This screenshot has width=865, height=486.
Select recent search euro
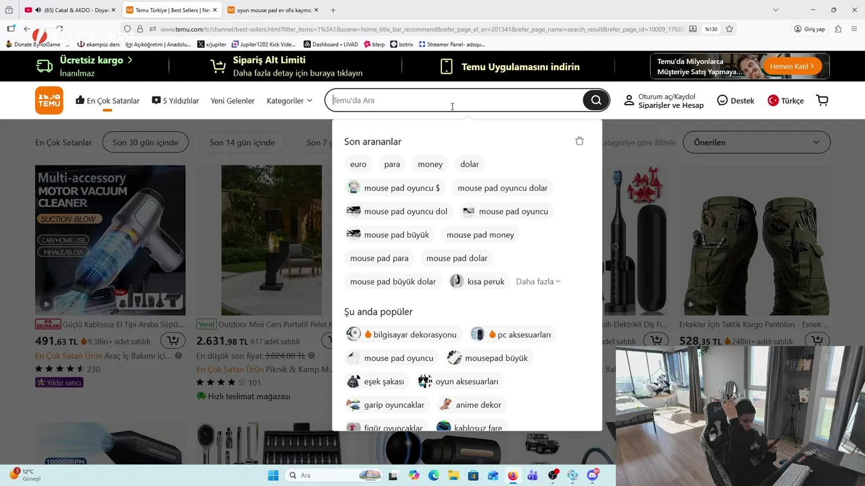(358, 164)
